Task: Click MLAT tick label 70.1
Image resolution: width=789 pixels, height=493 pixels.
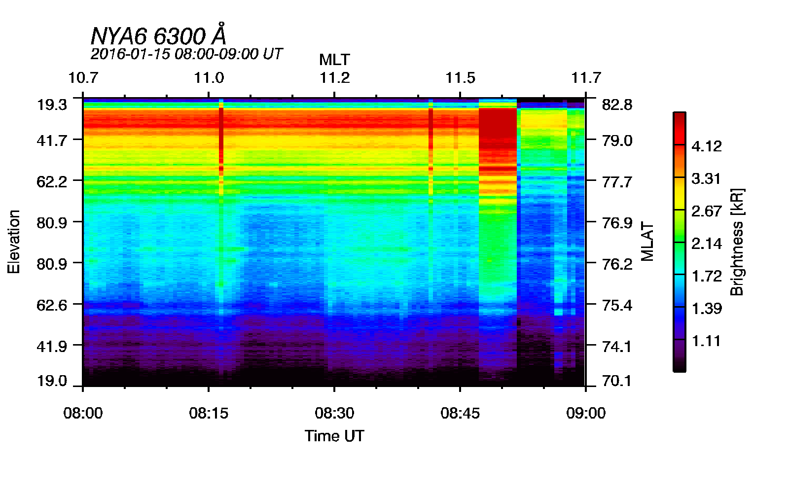Action: pos(617,381)
